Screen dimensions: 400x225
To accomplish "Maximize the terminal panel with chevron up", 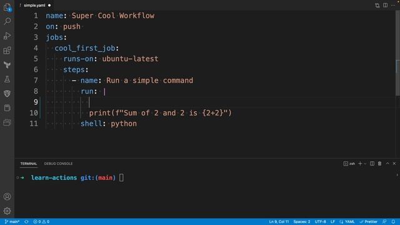I will (387, 164).
